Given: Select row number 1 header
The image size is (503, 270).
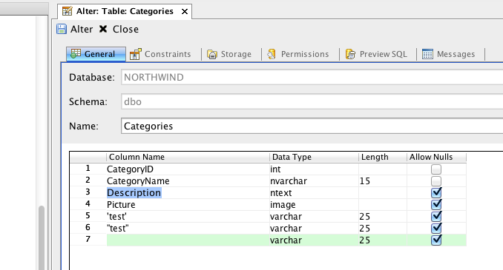Looking at the screenshot, I should point(88,169).
